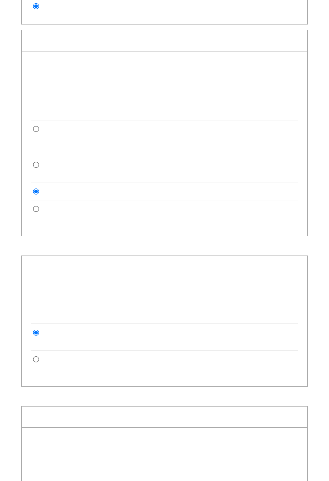Click the first answer row label in the two-option card
The image size is (329, 481).
170,337
